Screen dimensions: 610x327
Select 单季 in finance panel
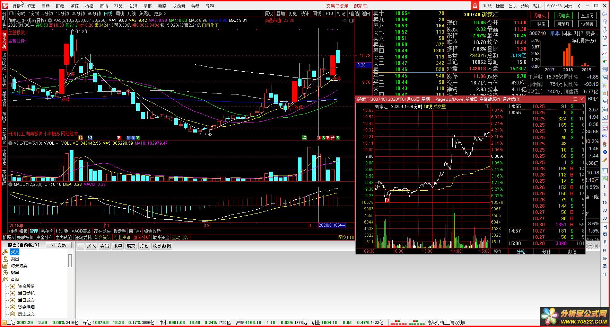coord(555,33)
